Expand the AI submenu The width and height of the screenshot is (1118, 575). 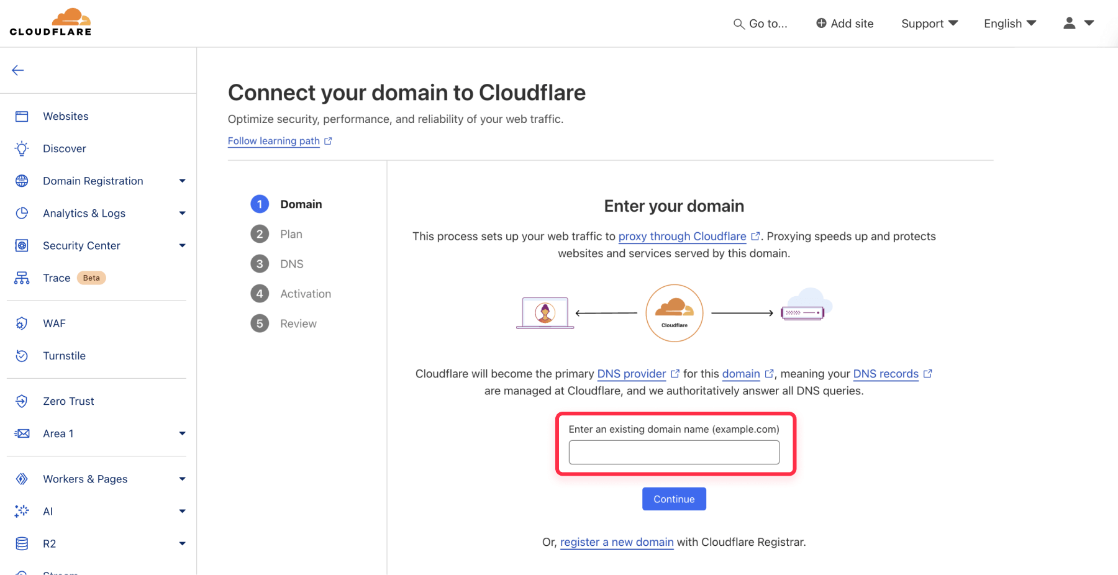pos(183,511)
